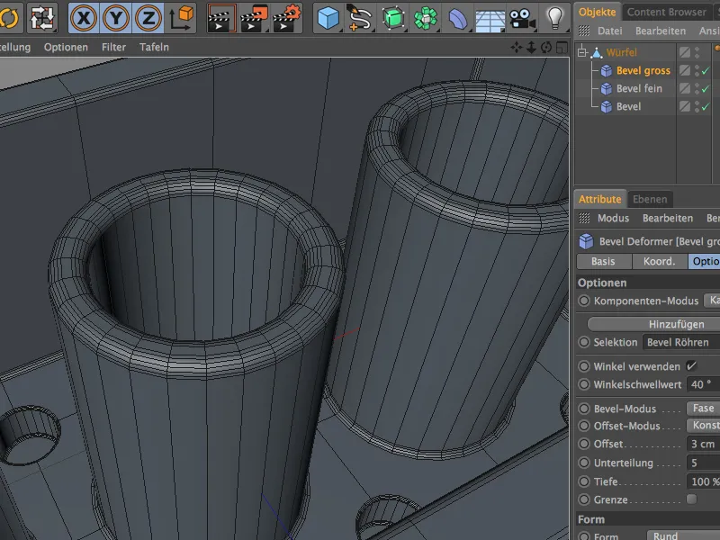Open the Tafeln viewport menu

[x=154, y=47]
